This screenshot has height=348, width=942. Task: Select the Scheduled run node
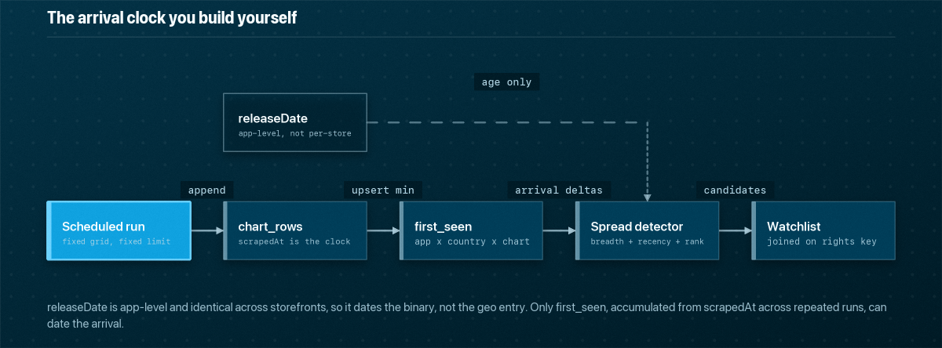click(119, 231)
